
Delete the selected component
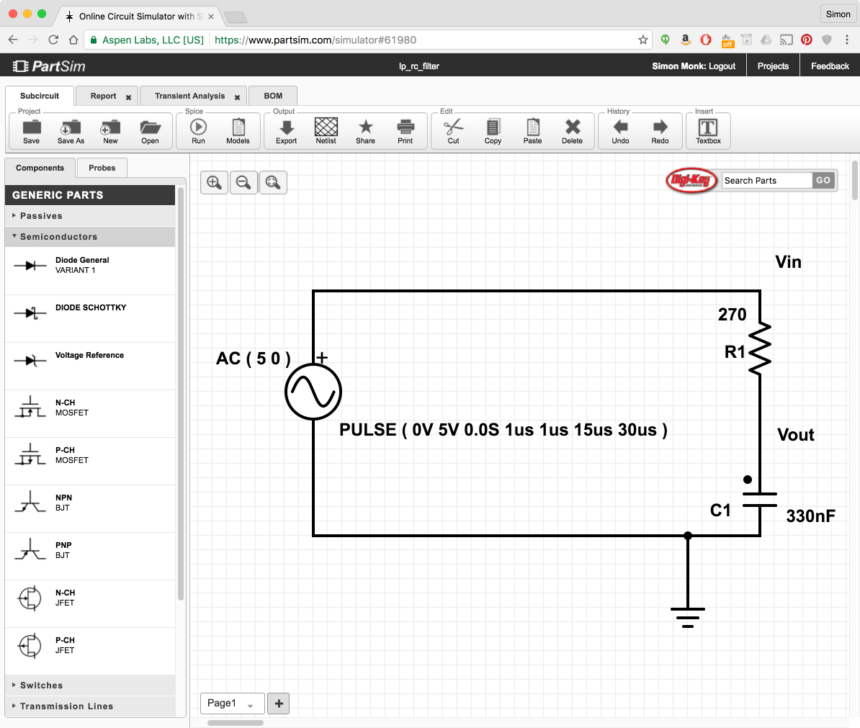tap(572, 131)
